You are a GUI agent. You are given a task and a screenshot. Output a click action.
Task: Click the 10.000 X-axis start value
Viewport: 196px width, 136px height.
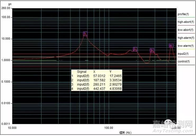(x=12, y=127)
